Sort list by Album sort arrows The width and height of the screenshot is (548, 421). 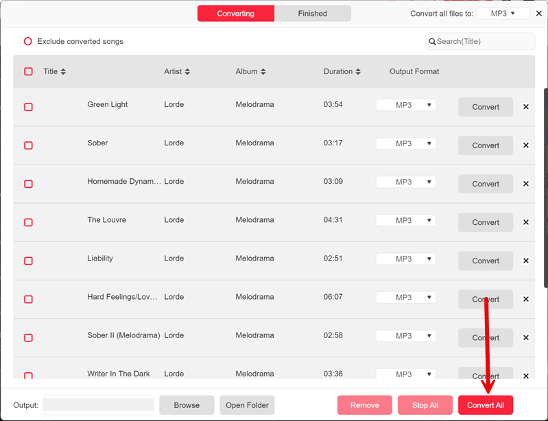point(263,72)
